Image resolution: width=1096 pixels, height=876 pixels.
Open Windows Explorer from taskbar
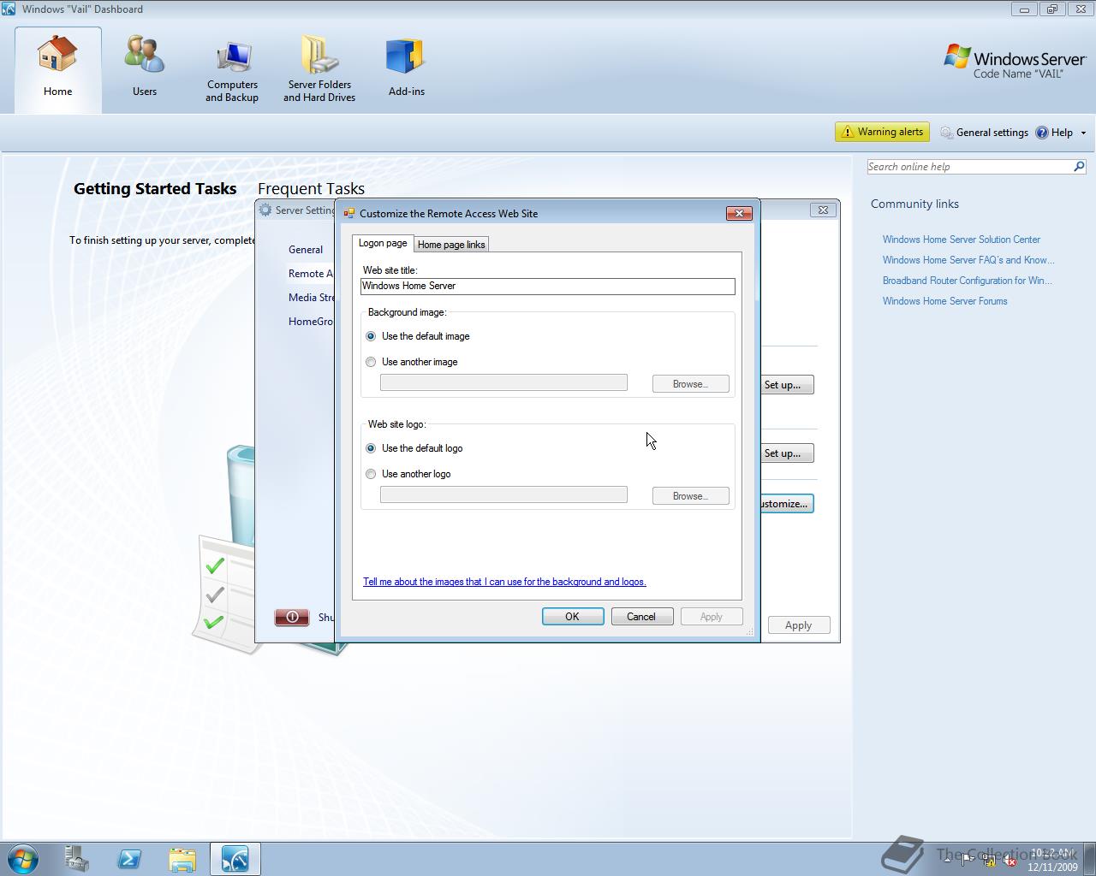click(x=182, y=859)
